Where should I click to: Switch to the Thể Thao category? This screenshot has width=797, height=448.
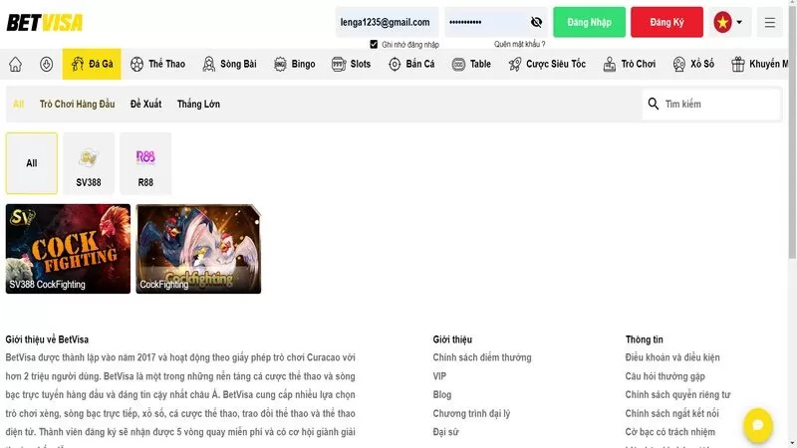coord(157,65)
